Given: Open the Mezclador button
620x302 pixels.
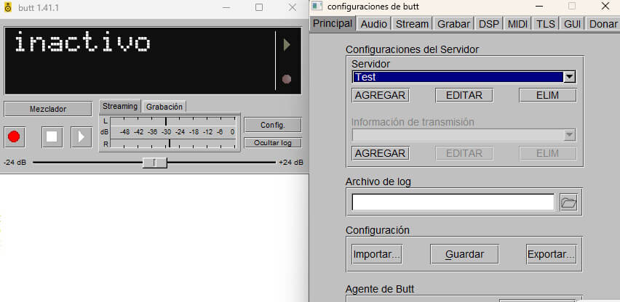Looking at the screenshot, I should pos(48,109).
